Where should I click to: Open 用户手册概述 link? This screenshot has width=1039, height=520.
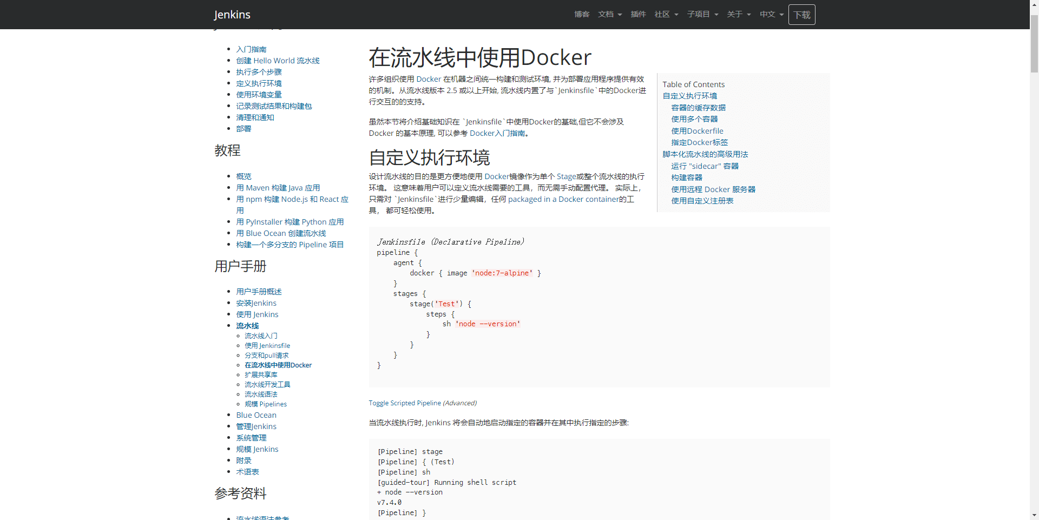[259, 292]
